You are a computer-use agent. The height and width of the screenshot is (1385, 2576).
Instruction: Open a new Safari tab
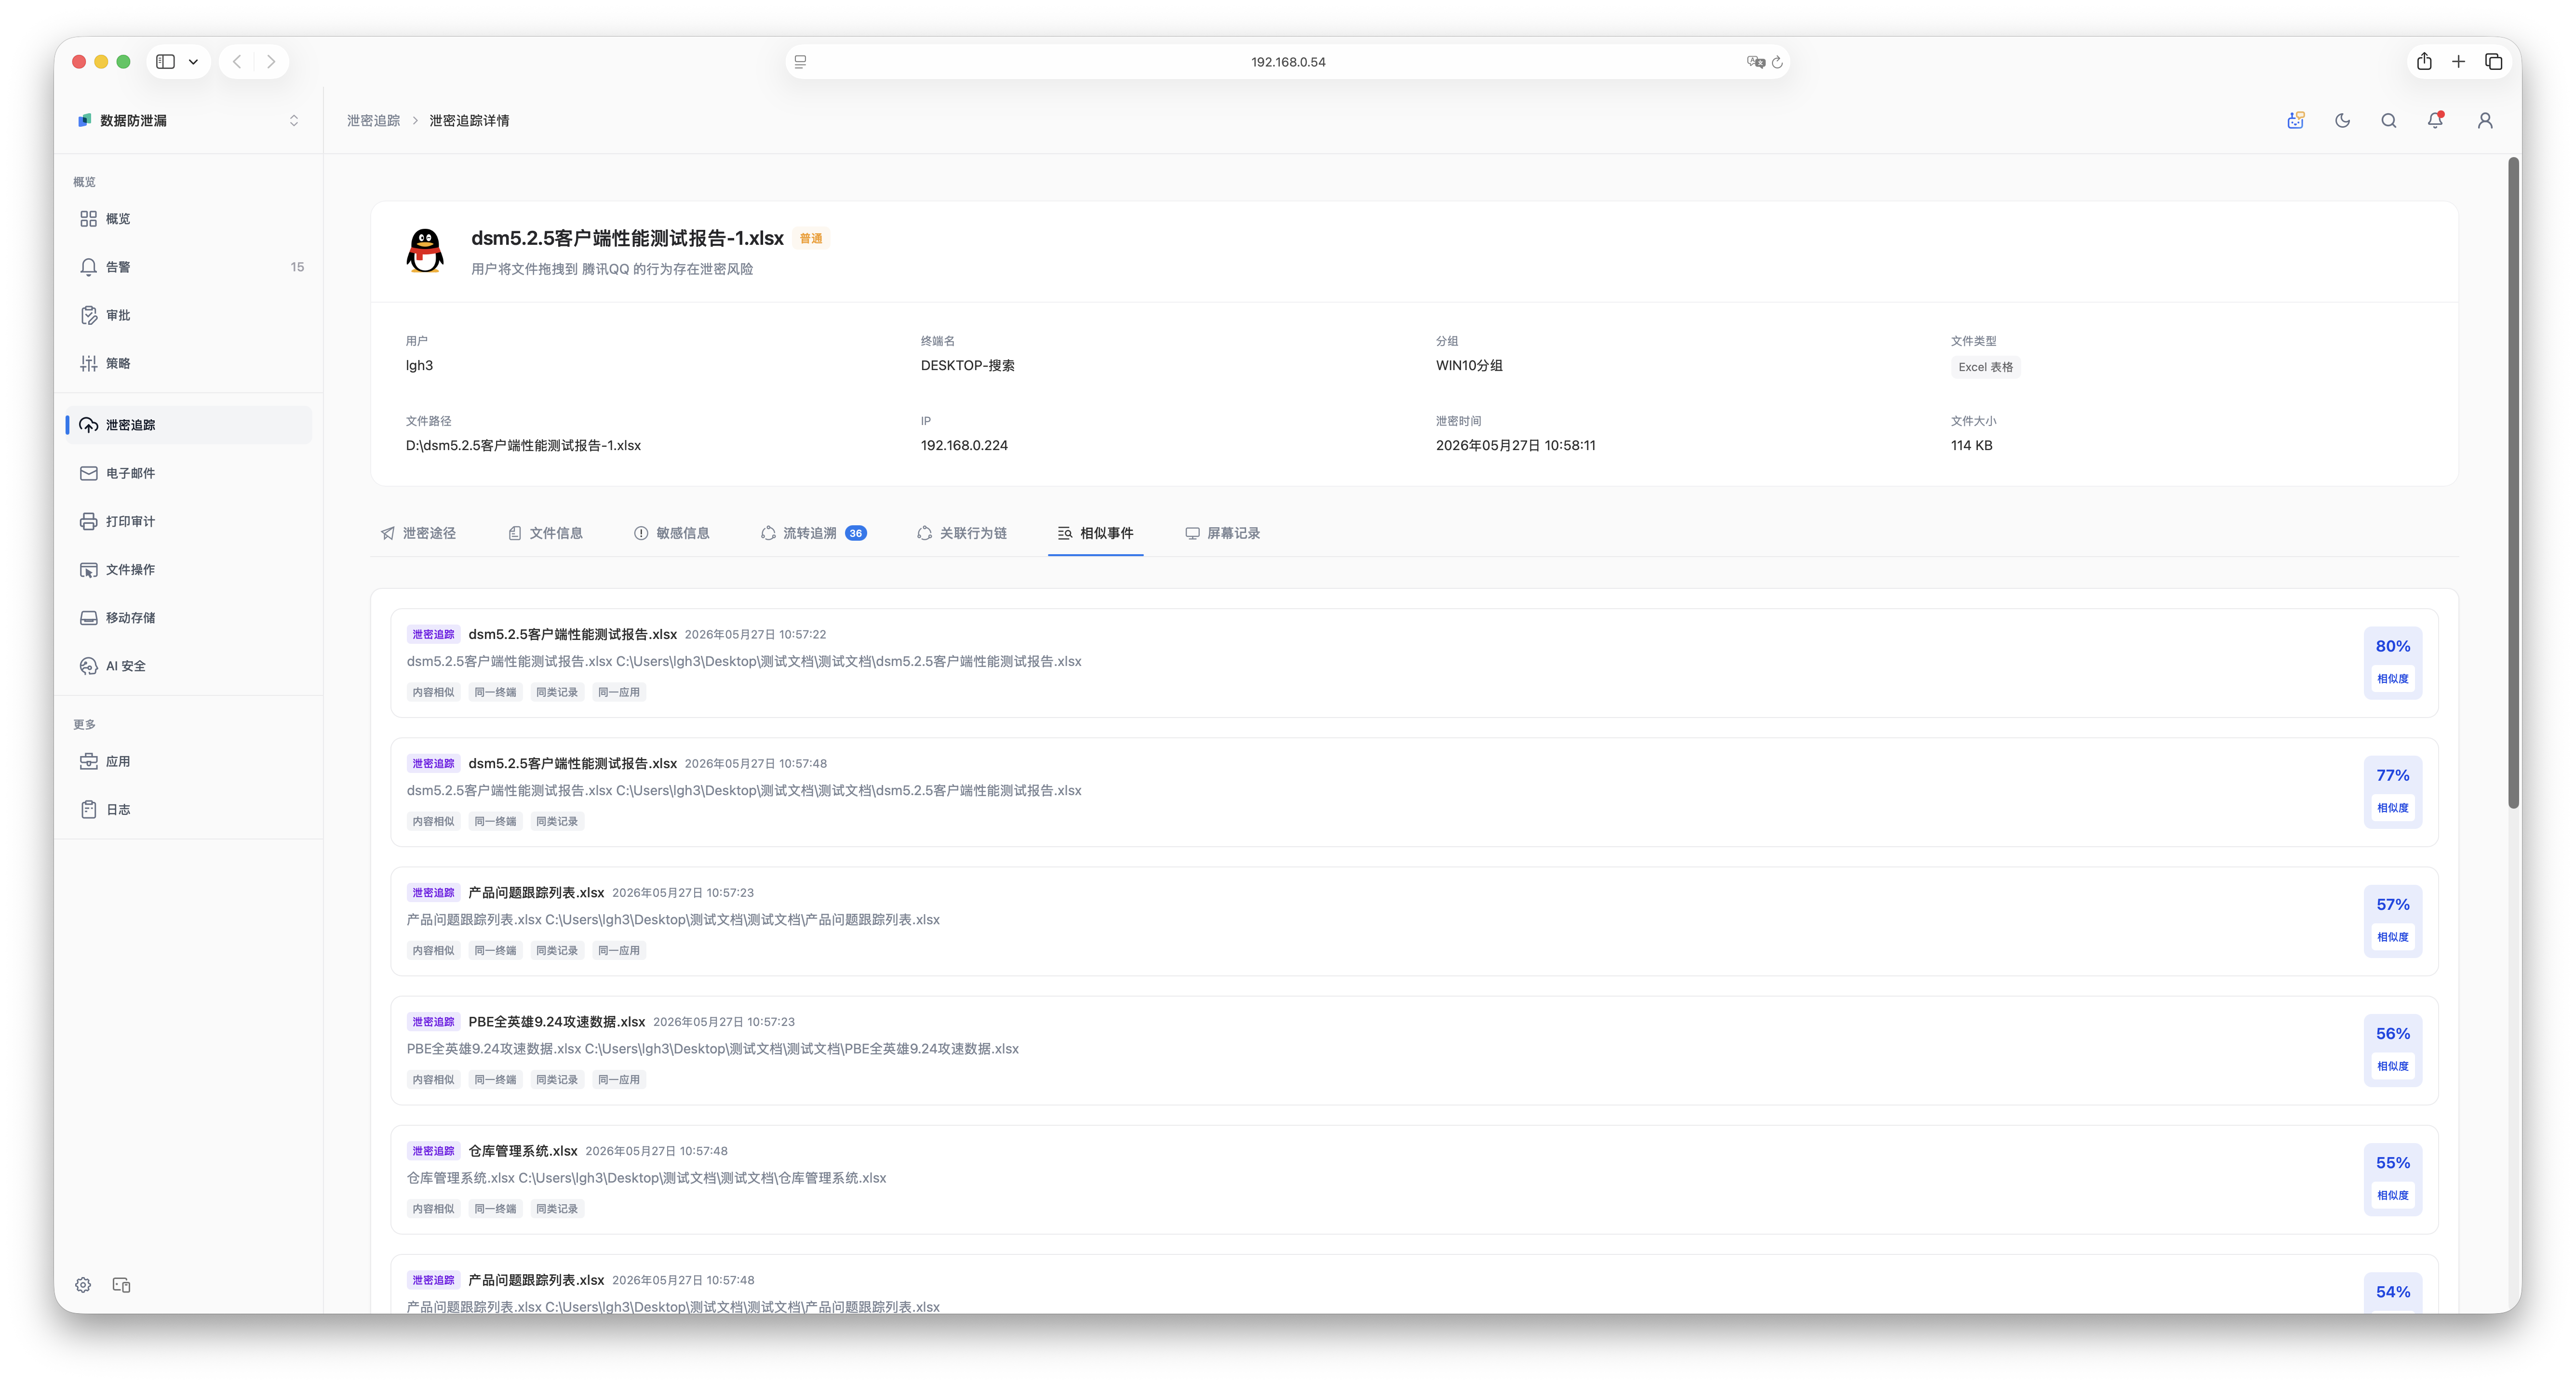[2458, 61]
